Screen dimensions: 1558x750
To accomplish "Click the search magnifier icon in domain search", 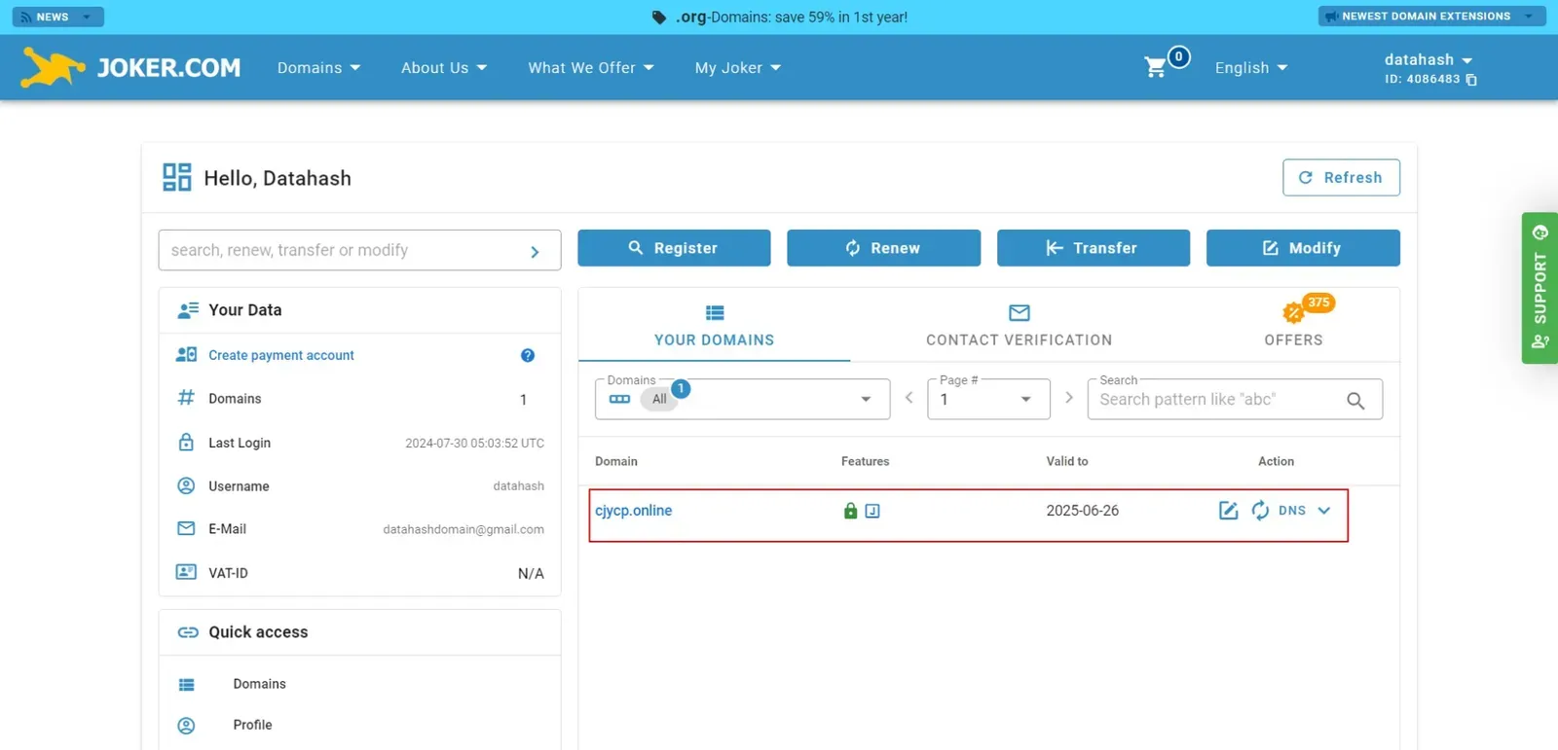I will pos(1355,400).
